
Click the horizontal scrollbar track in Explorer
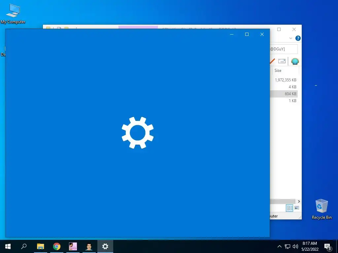tap(283, 201)
